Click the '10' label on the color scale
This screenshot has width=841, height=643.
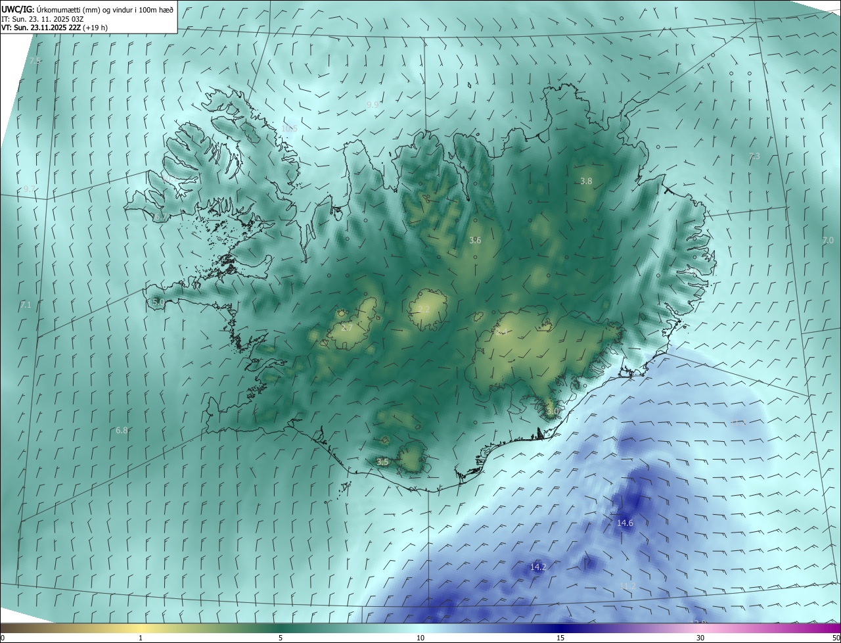coord(420,638)
